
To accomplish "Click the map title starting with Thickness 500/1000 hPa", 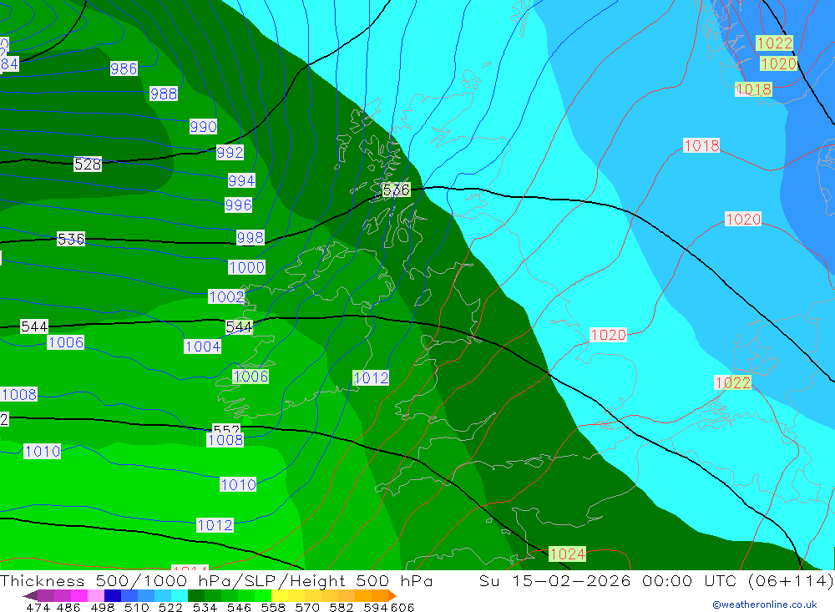I will (x=216, y=580).
